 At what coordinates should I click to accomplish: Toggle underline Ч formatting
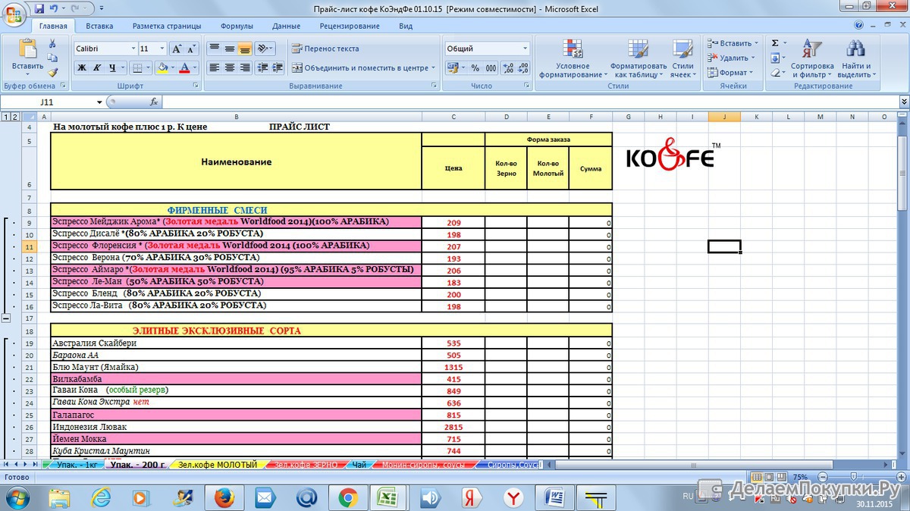112,67
